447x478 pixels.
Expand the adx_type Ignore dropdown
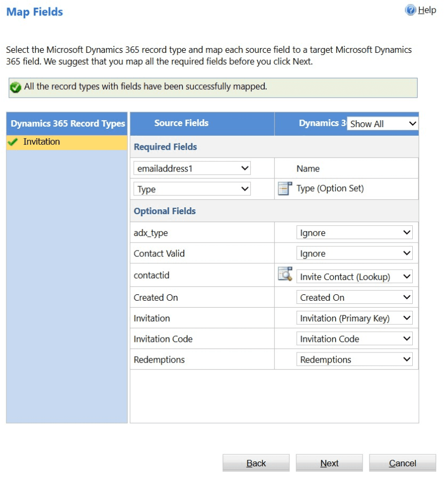(x=354, y=233)
